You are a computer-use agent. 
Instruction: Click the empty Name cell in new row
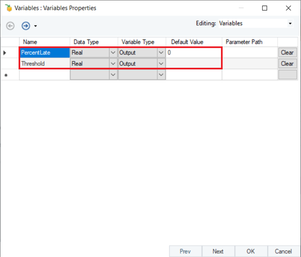45,74
